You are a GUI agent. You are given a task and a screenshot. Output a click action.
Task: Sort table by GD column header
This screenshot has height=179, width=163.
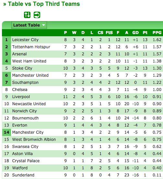coord(135,33)
